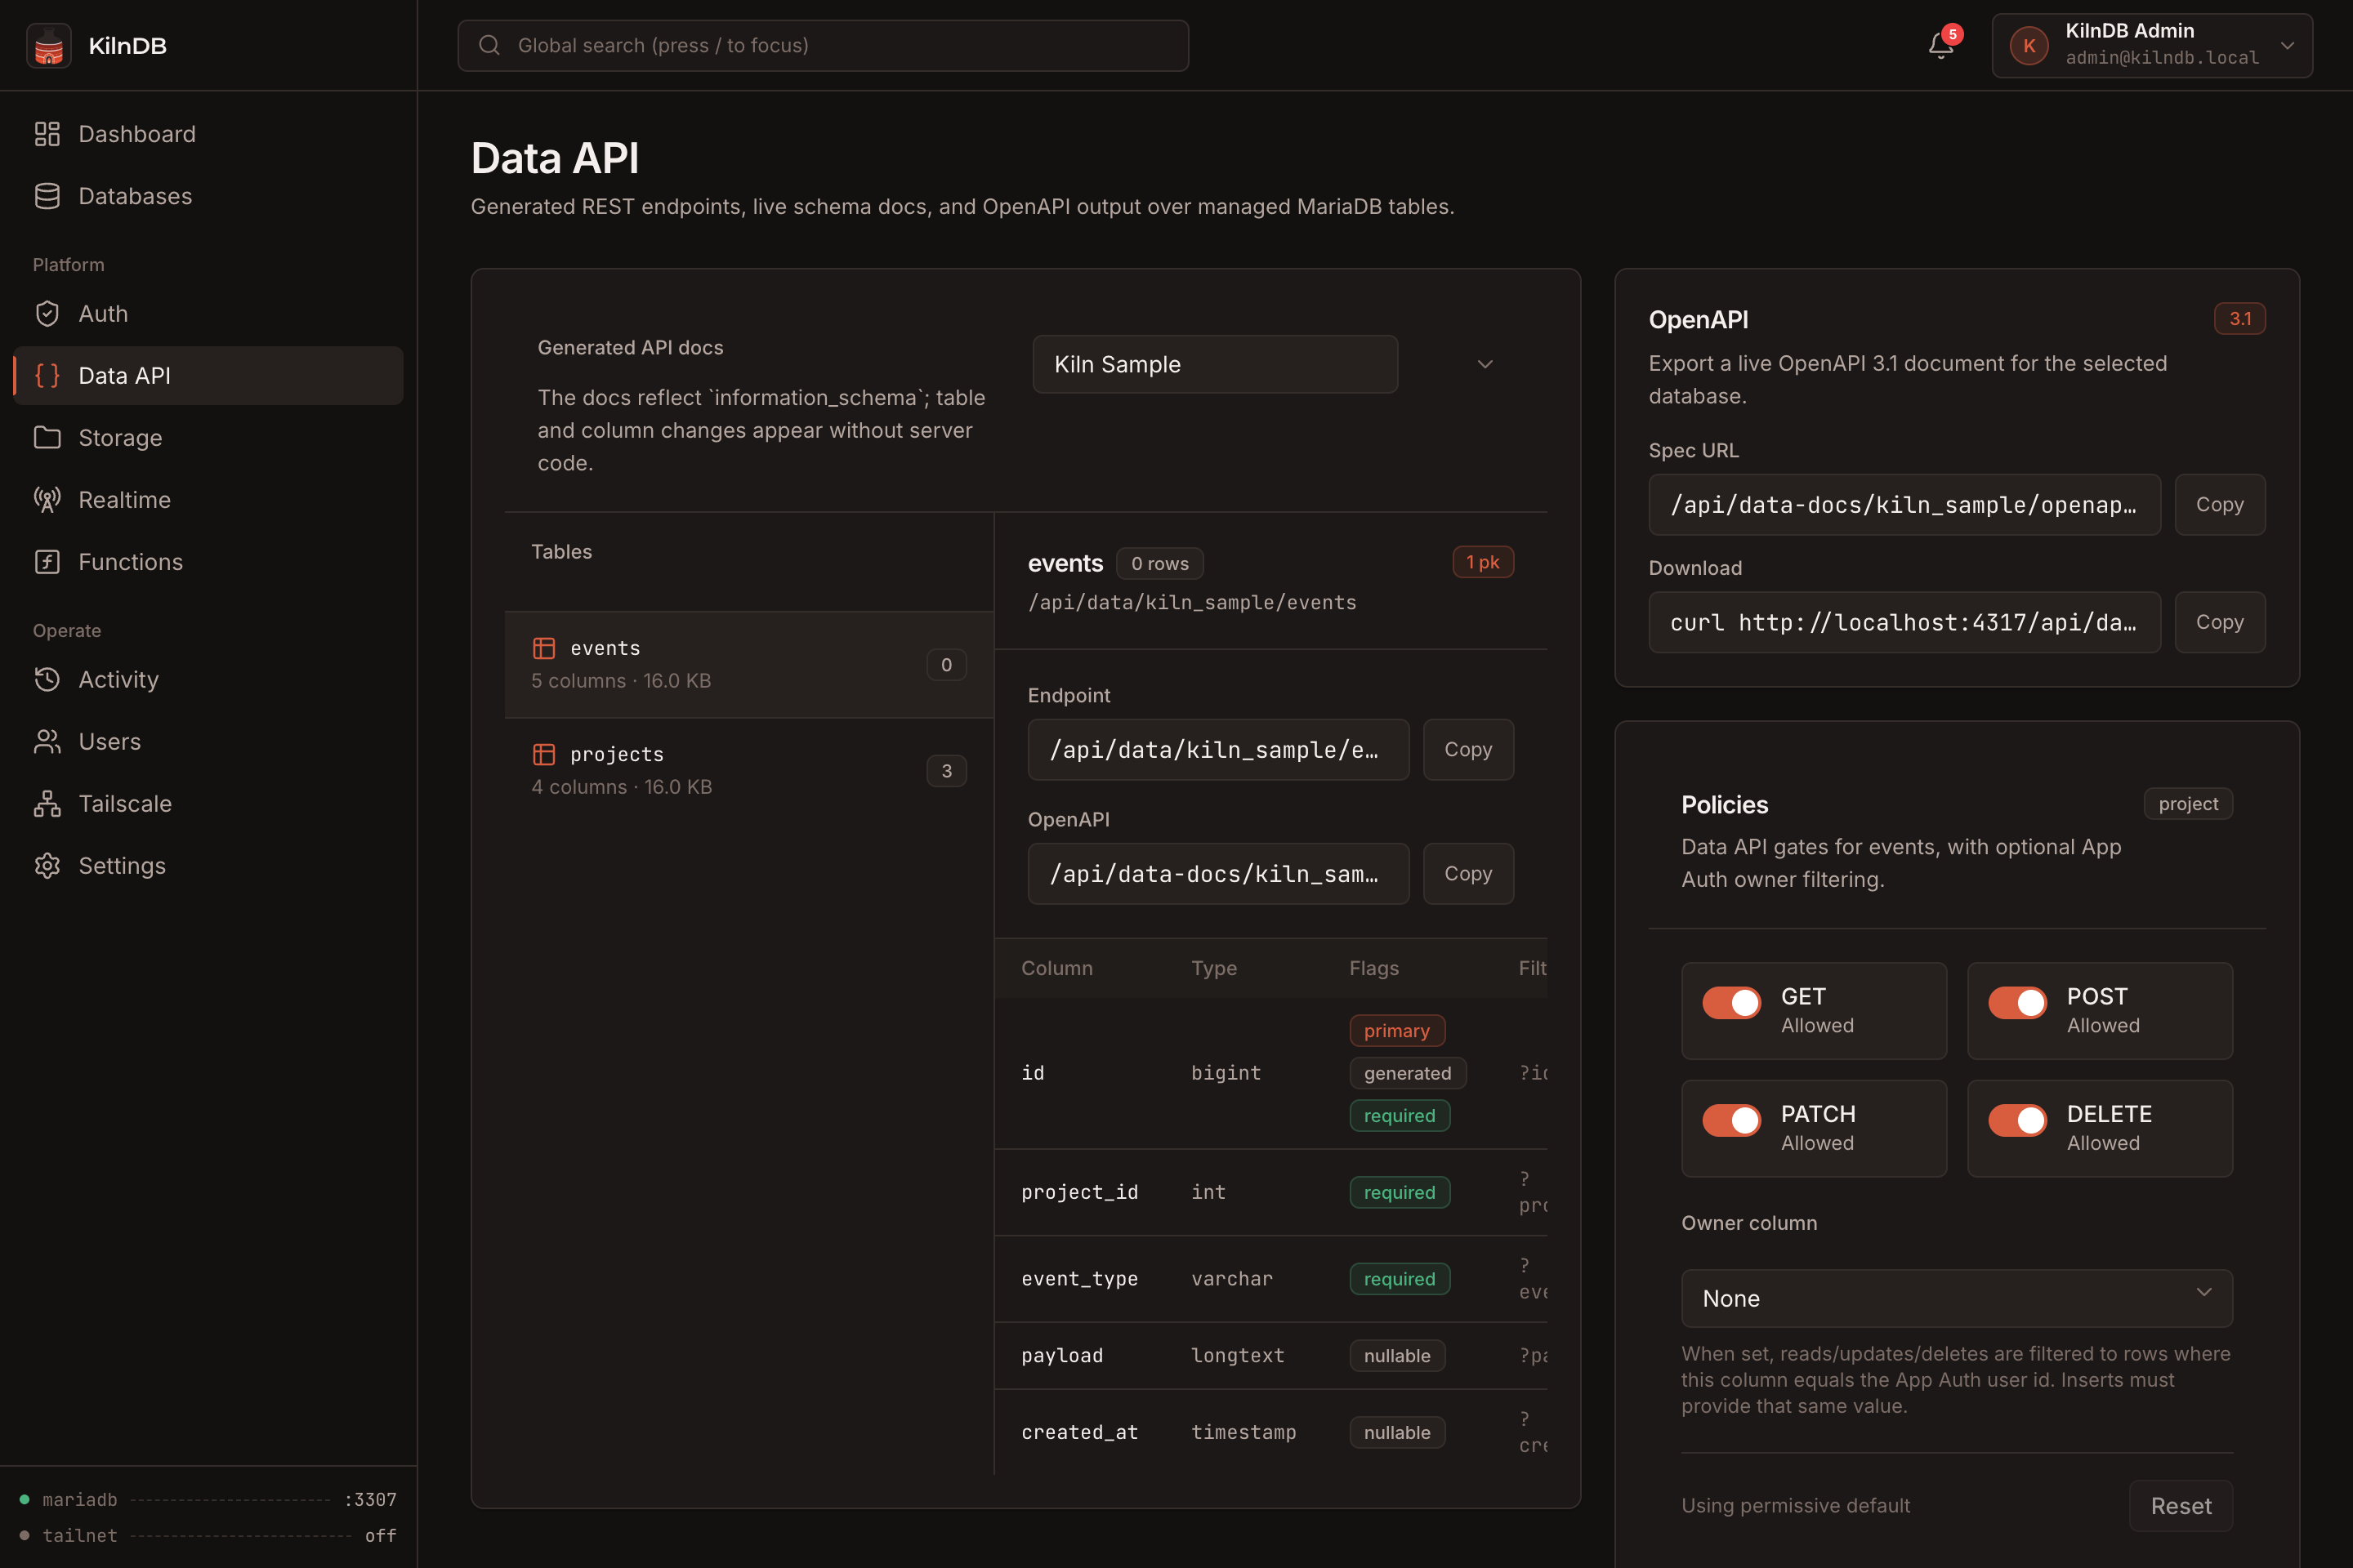
Task: Click the project badge in Policies
Action: pos(2188,804)
